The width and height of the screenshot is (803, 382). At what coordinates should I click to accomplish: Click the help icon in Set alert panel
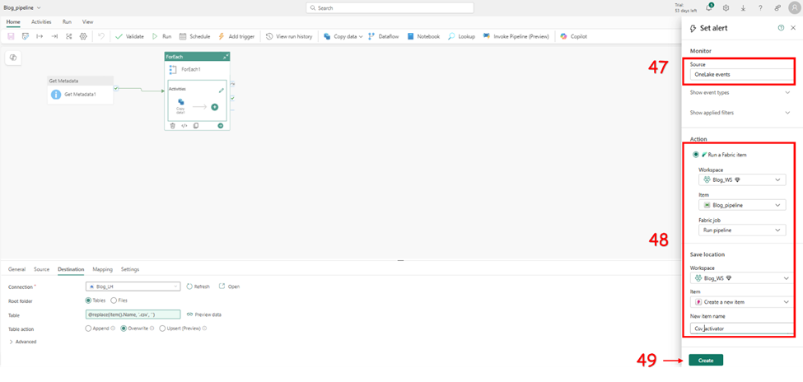781,28
